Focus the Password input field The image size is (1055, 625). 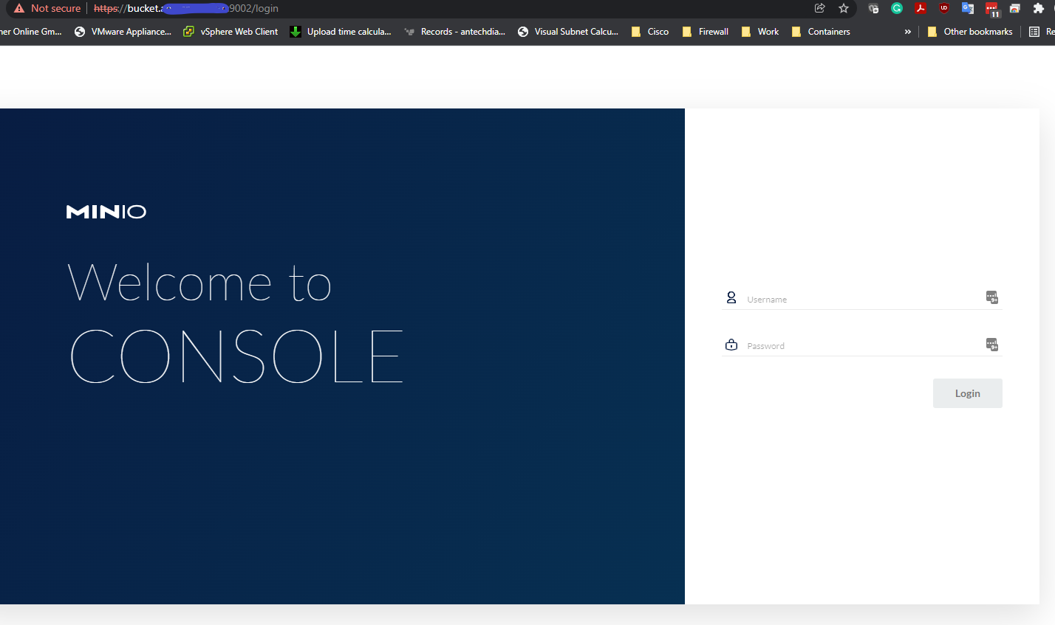click(861, 345)
